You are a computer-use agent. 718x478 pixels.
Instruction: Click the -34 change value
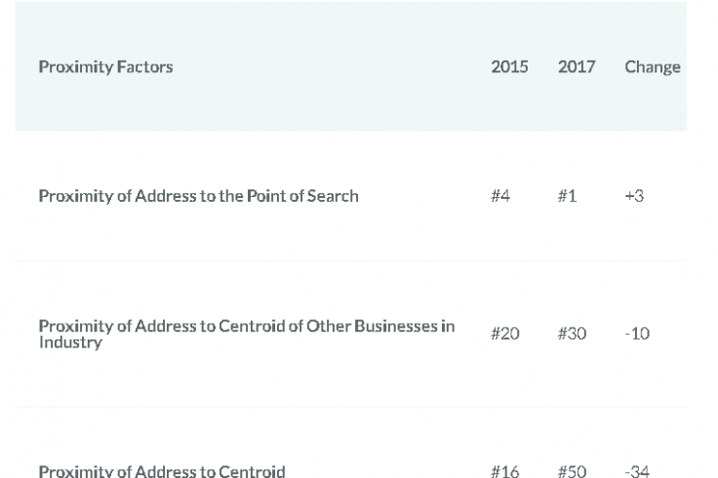click(637, 471)
